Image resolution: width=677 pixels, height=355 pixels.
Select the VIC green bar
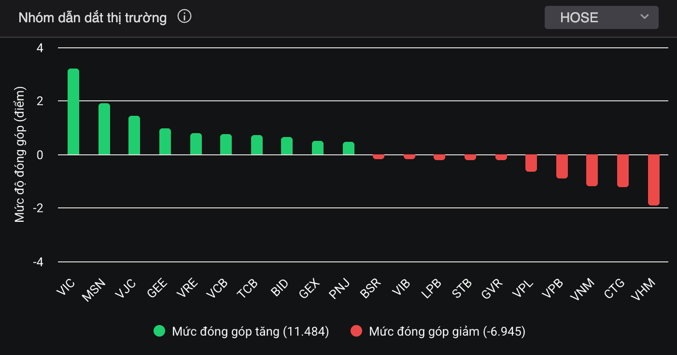[74, 112]
